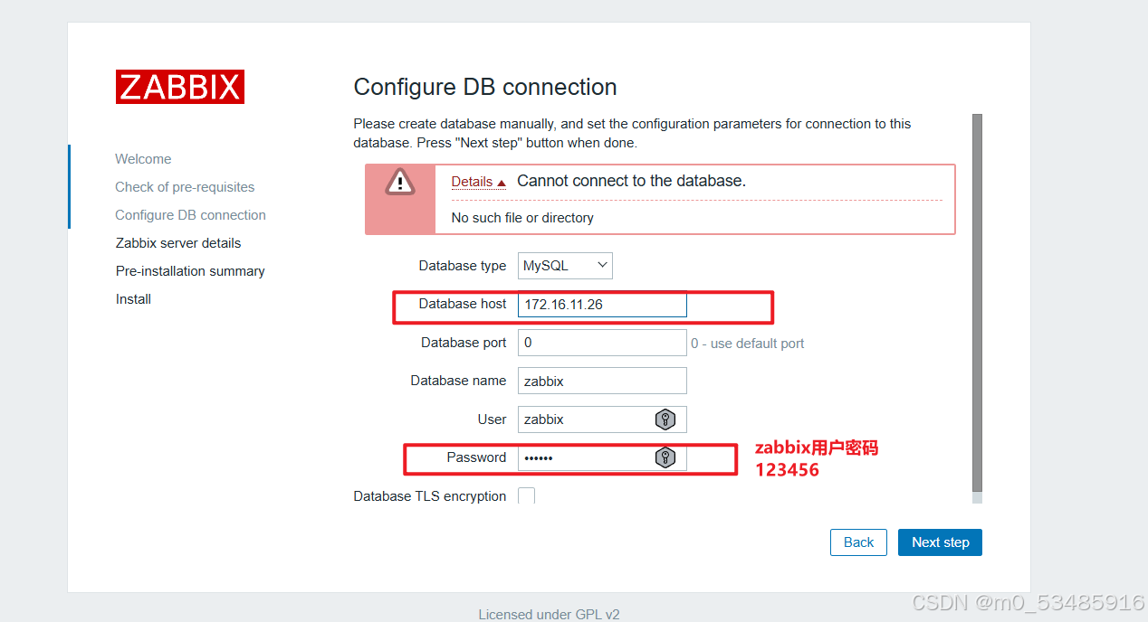Screen dimensions: 1148x622
Task: Click the page scrollbar on the right
Action: [978, 307]
